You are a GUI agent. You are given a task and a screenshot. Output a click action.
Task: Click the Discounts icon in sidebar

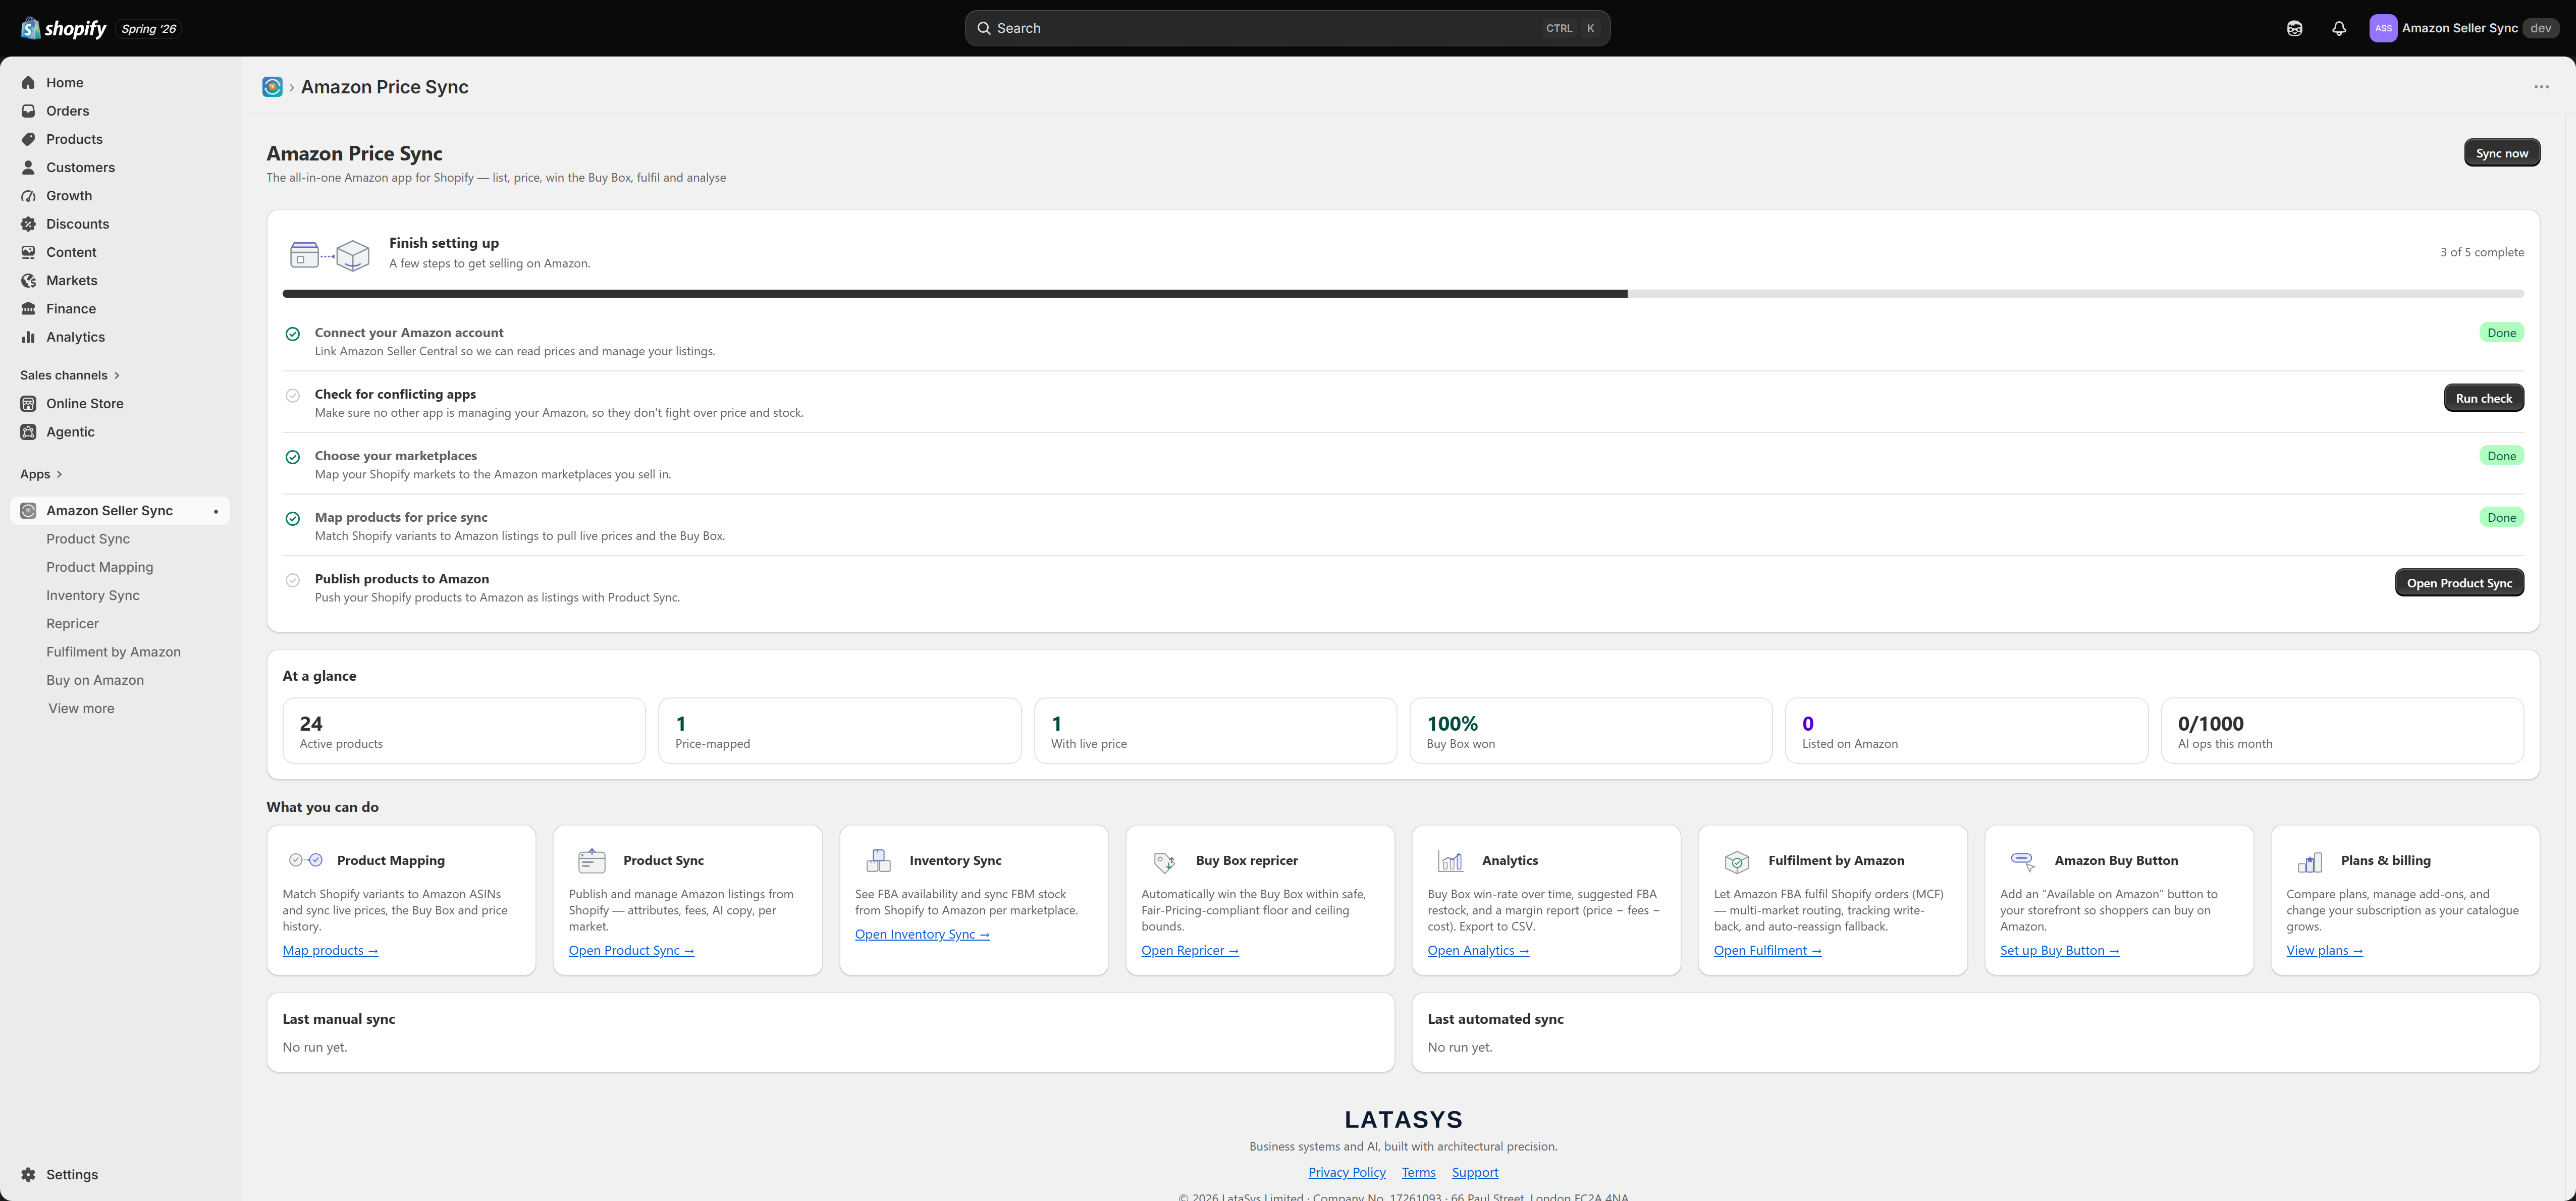coord(28,224)
